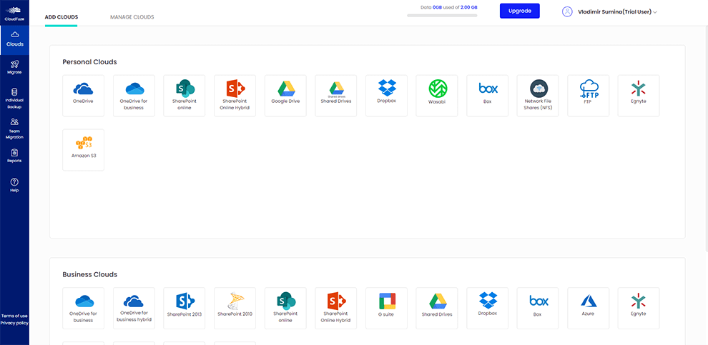Pick SharePoint Online Hybrid in Business Clouds
Viewport: 708px width, 345px height.
[336, 308]
